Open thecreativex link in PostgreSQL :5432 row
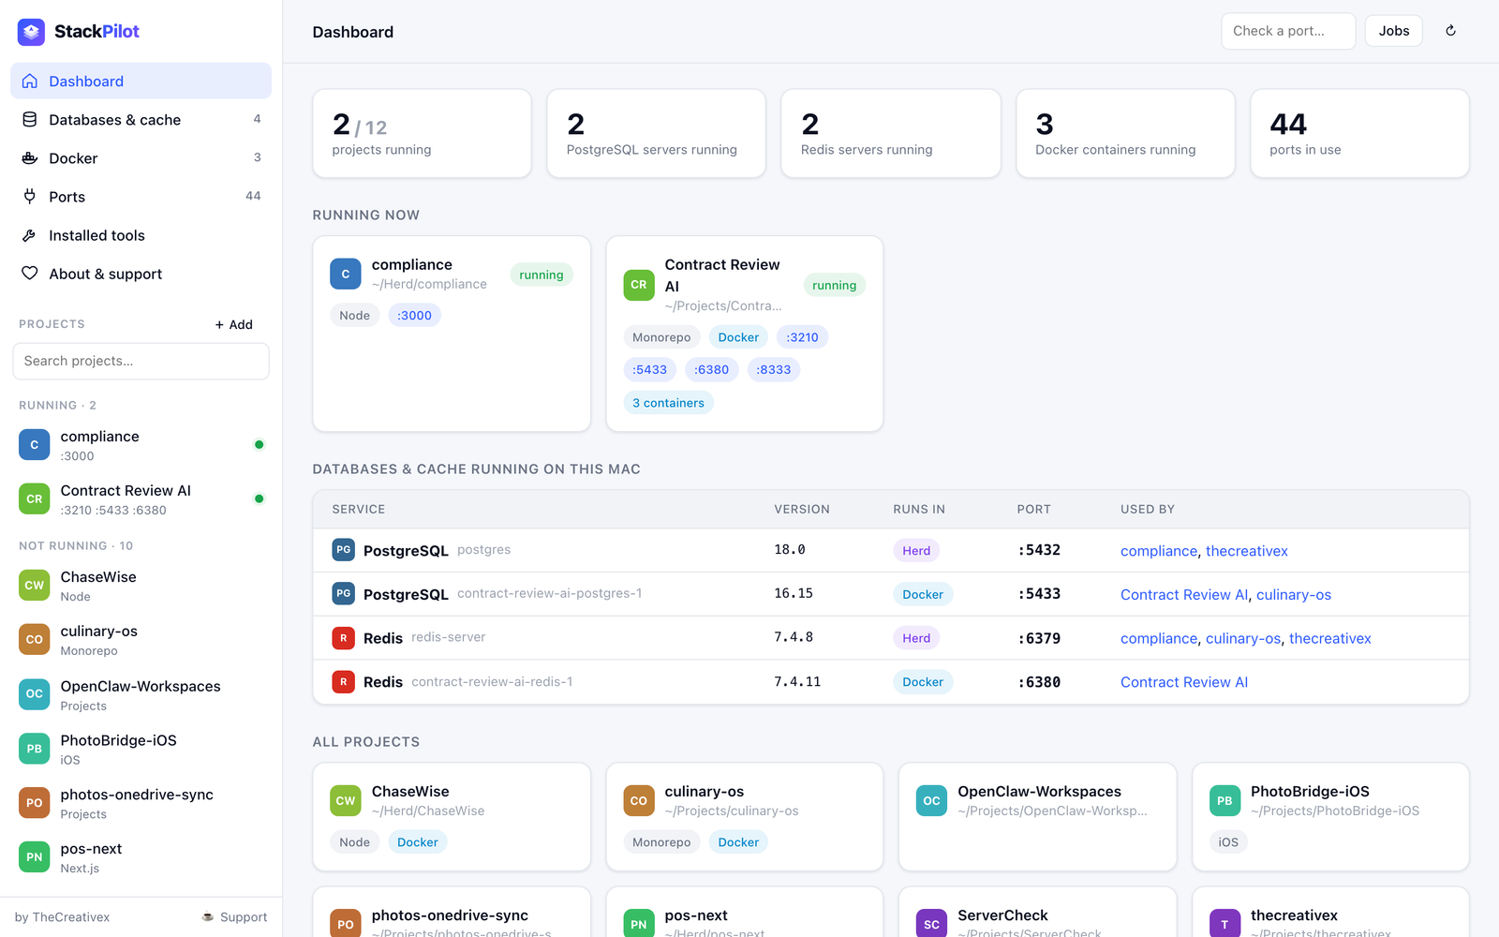The image size is (1499, 937). (1246, 551)
